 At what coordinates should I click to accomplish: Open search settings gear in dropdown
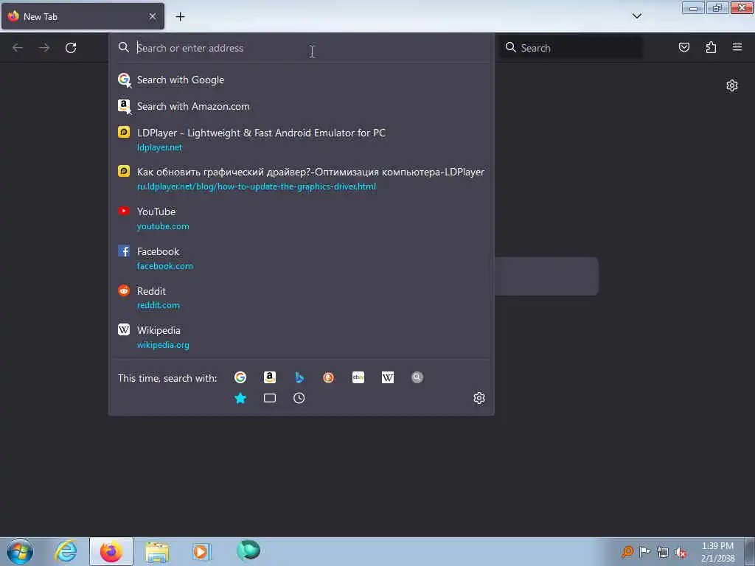[479, 398]
